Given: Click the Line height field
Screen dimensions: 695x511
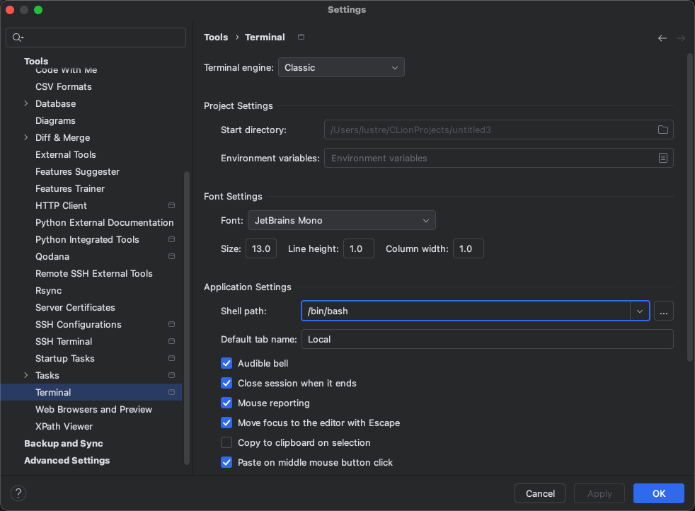Looking at the screenshot, I should 359,248.
